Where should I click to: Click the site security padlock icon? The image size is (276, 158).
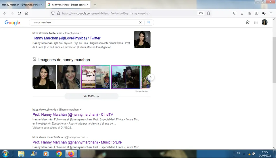coord(59,13)
